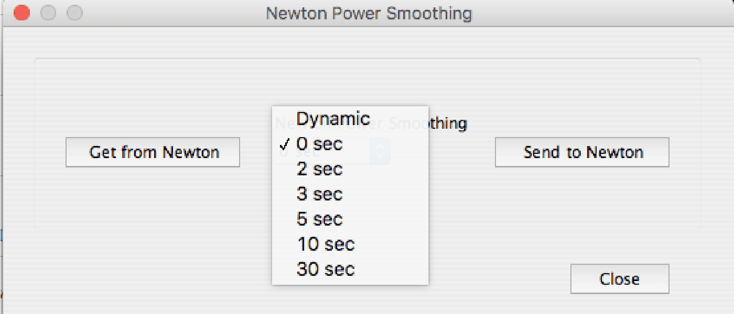Set smoothing to 10 sec
Viewport: 734px width, 314px height.
(326, 244)
